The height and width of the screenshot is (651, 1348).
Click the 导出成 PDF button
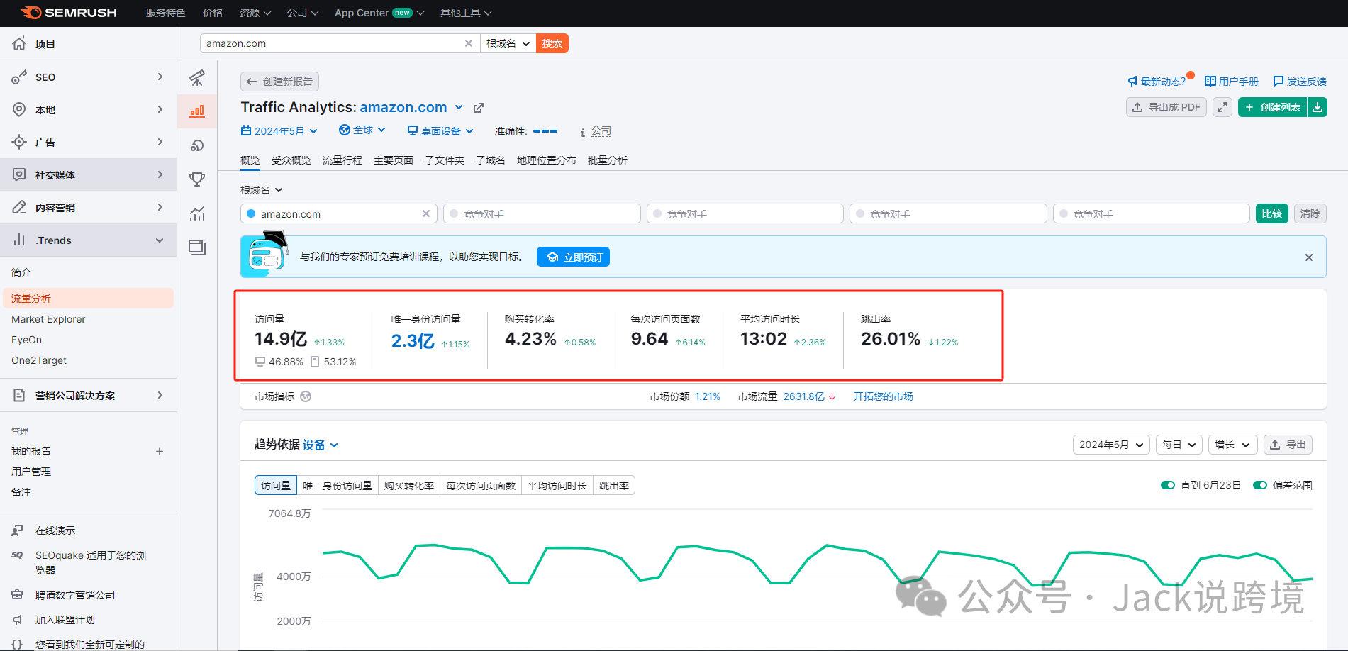(1166, 107)
